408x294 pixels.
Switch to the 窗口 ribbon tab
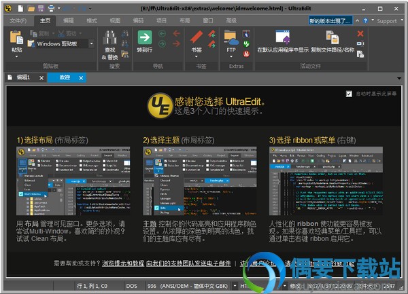(208, 20)
